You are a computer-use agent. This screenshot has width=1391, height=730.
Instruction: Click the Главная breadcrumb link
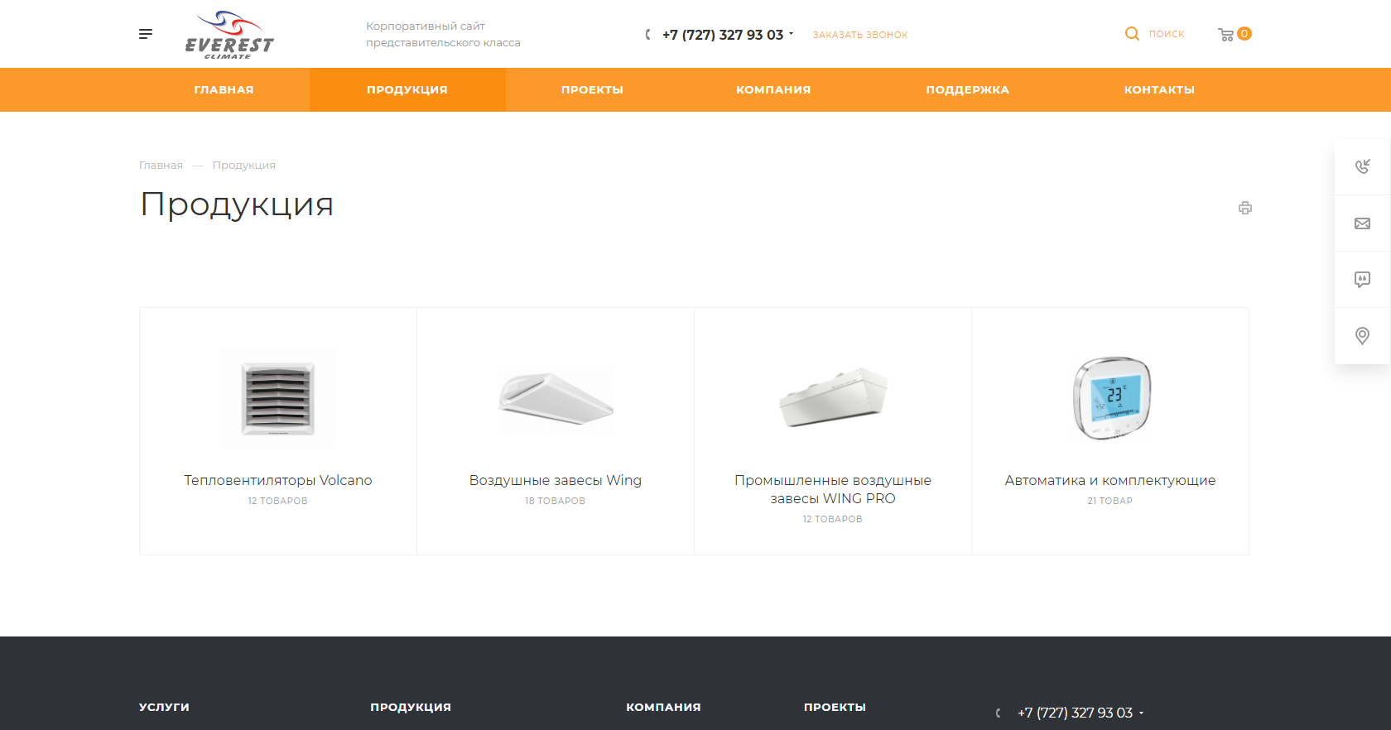pos(161,166)
